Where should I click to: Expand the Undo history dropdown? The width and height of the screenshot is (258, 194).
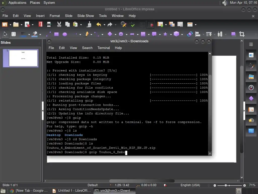tap(104, 25)
